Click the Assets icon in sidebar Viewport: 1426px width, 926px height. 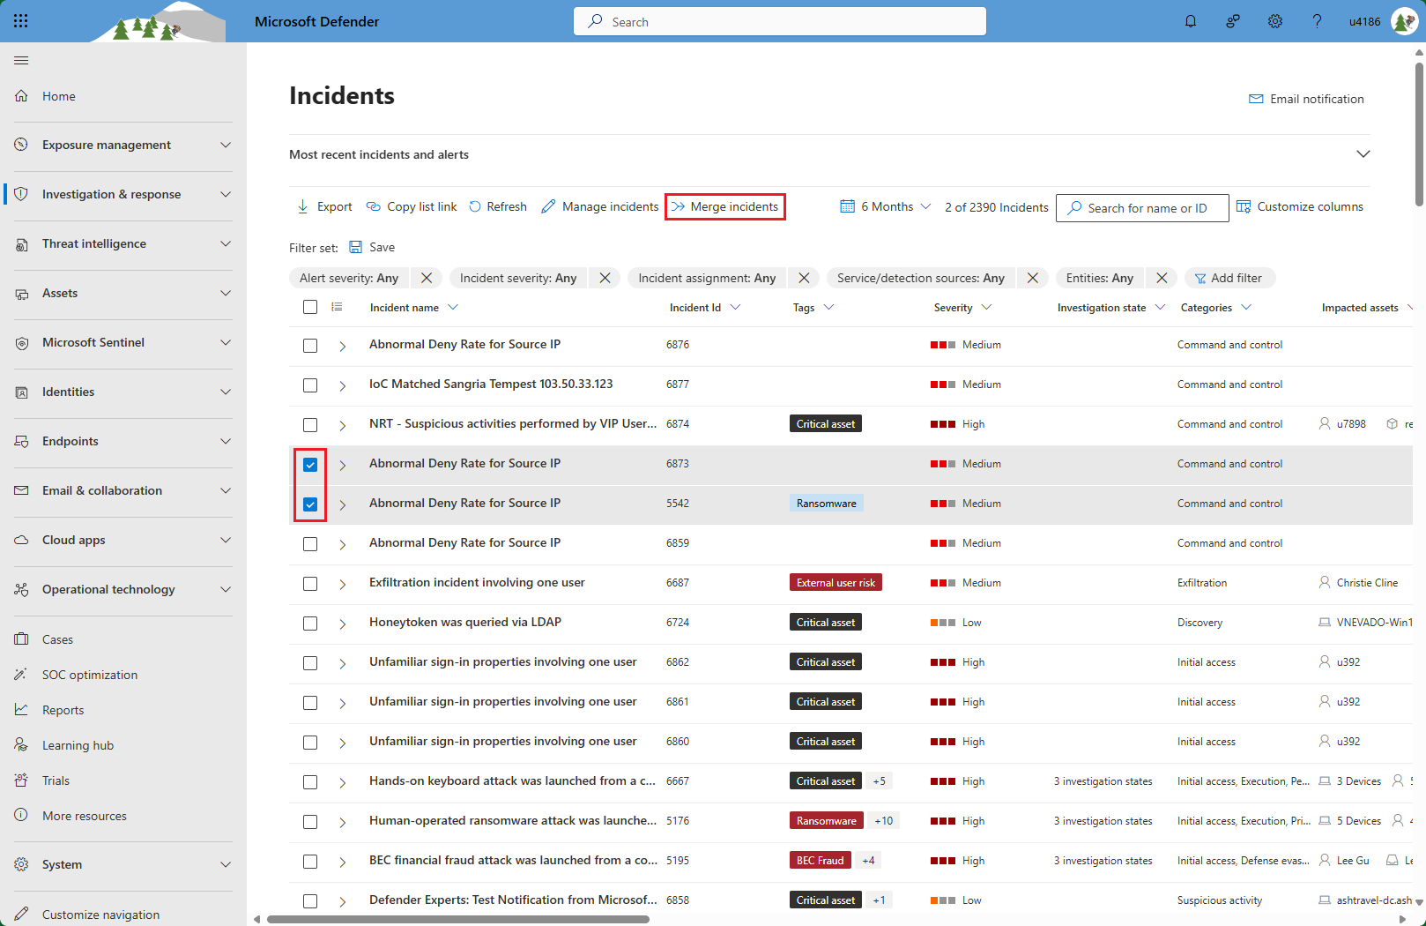pyautogui.click(x=21, y=293)
